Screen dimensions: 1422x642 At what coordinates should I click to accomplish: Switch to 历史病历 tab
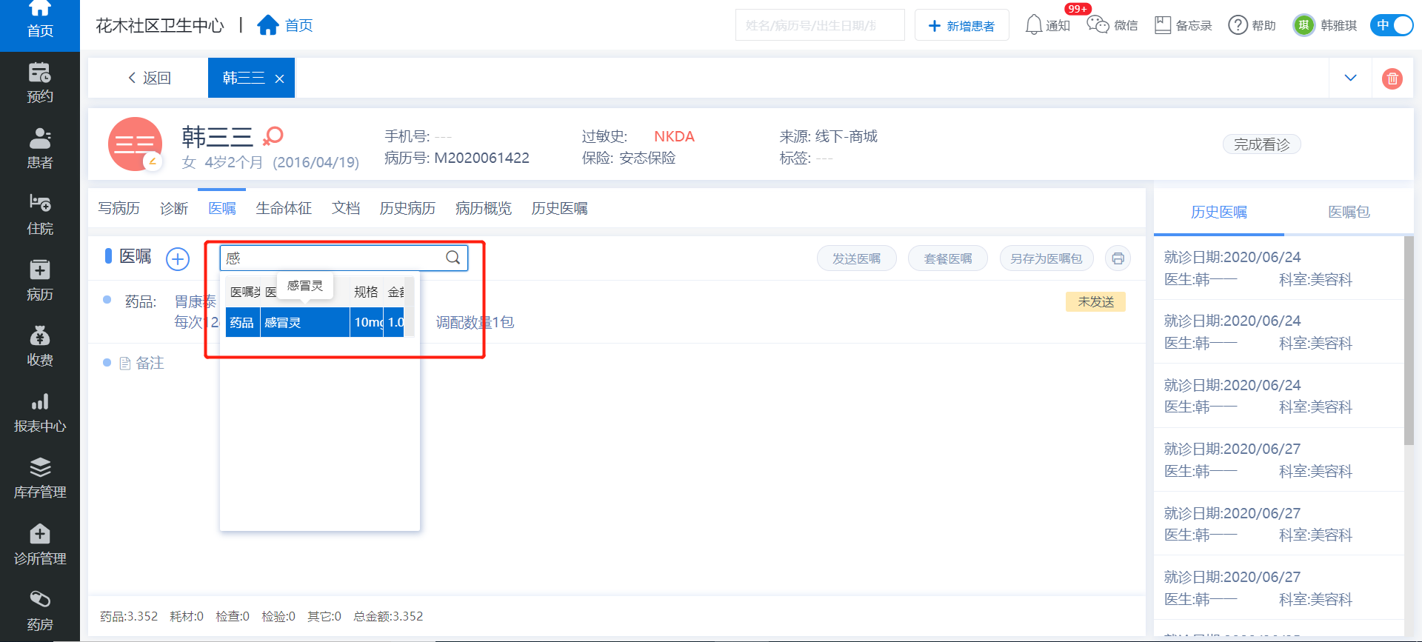coord(407,208)
